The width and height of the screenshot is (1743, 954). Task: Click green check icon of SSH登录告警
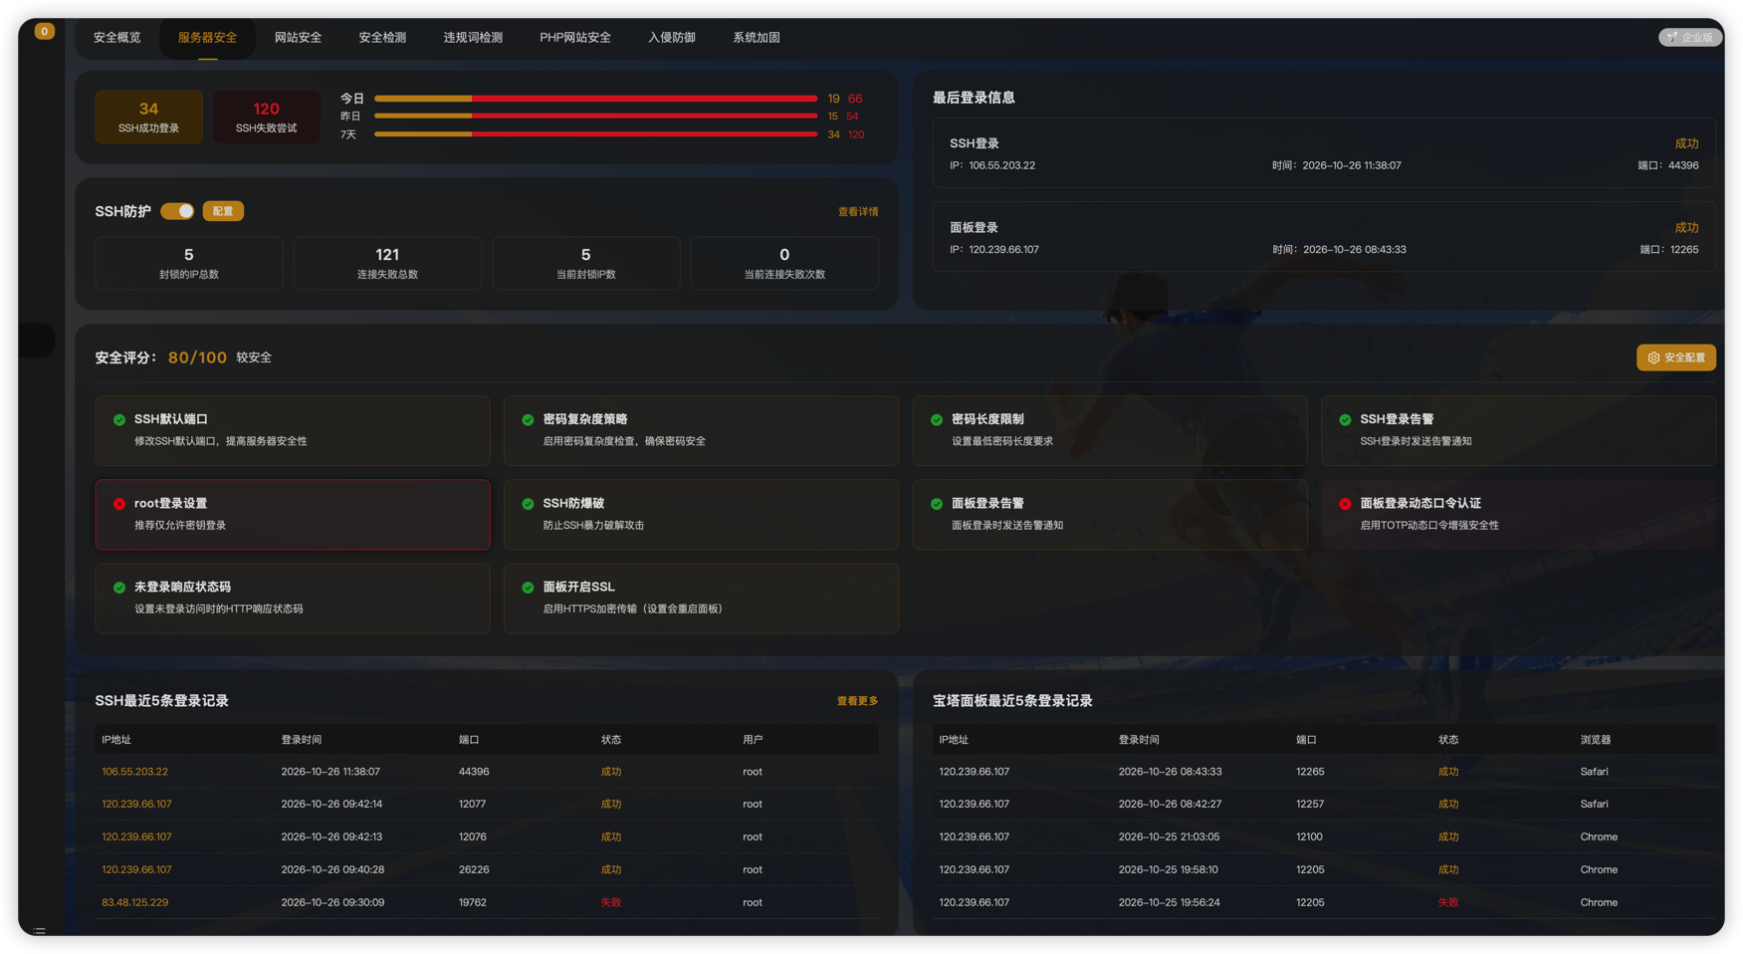(x=1345, y=420)
